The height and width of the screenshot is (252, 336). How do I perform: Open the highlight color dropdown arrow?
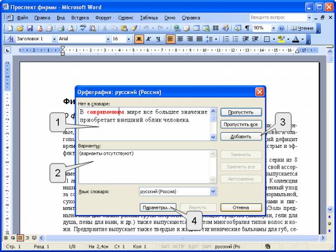(288, 39)
